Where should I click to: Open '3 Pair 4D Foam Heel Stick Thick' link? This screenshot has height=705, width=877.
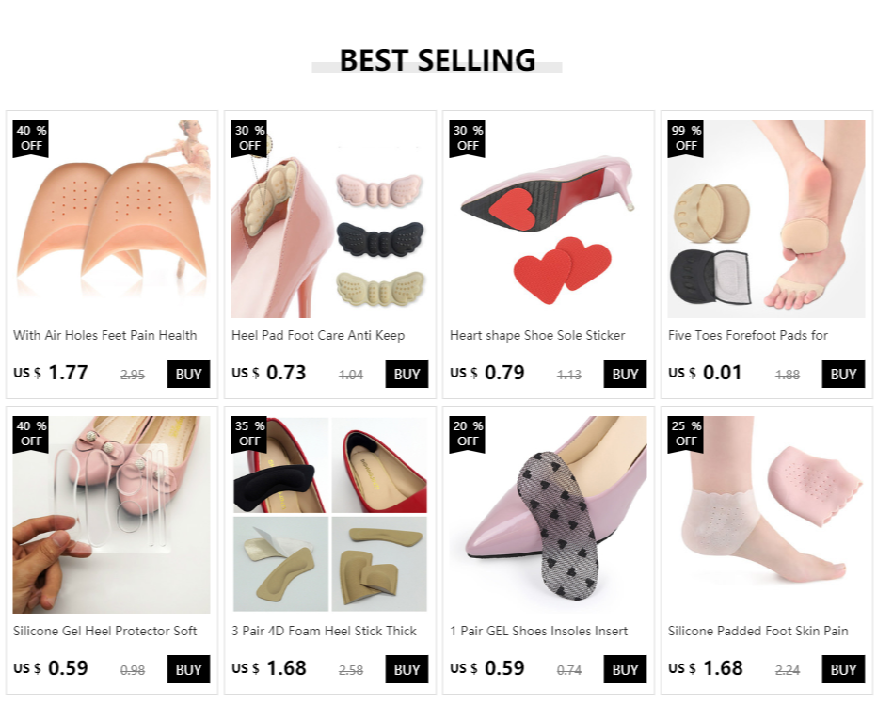click(324, 632)
